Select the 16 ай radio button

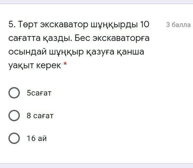[14, 138]
